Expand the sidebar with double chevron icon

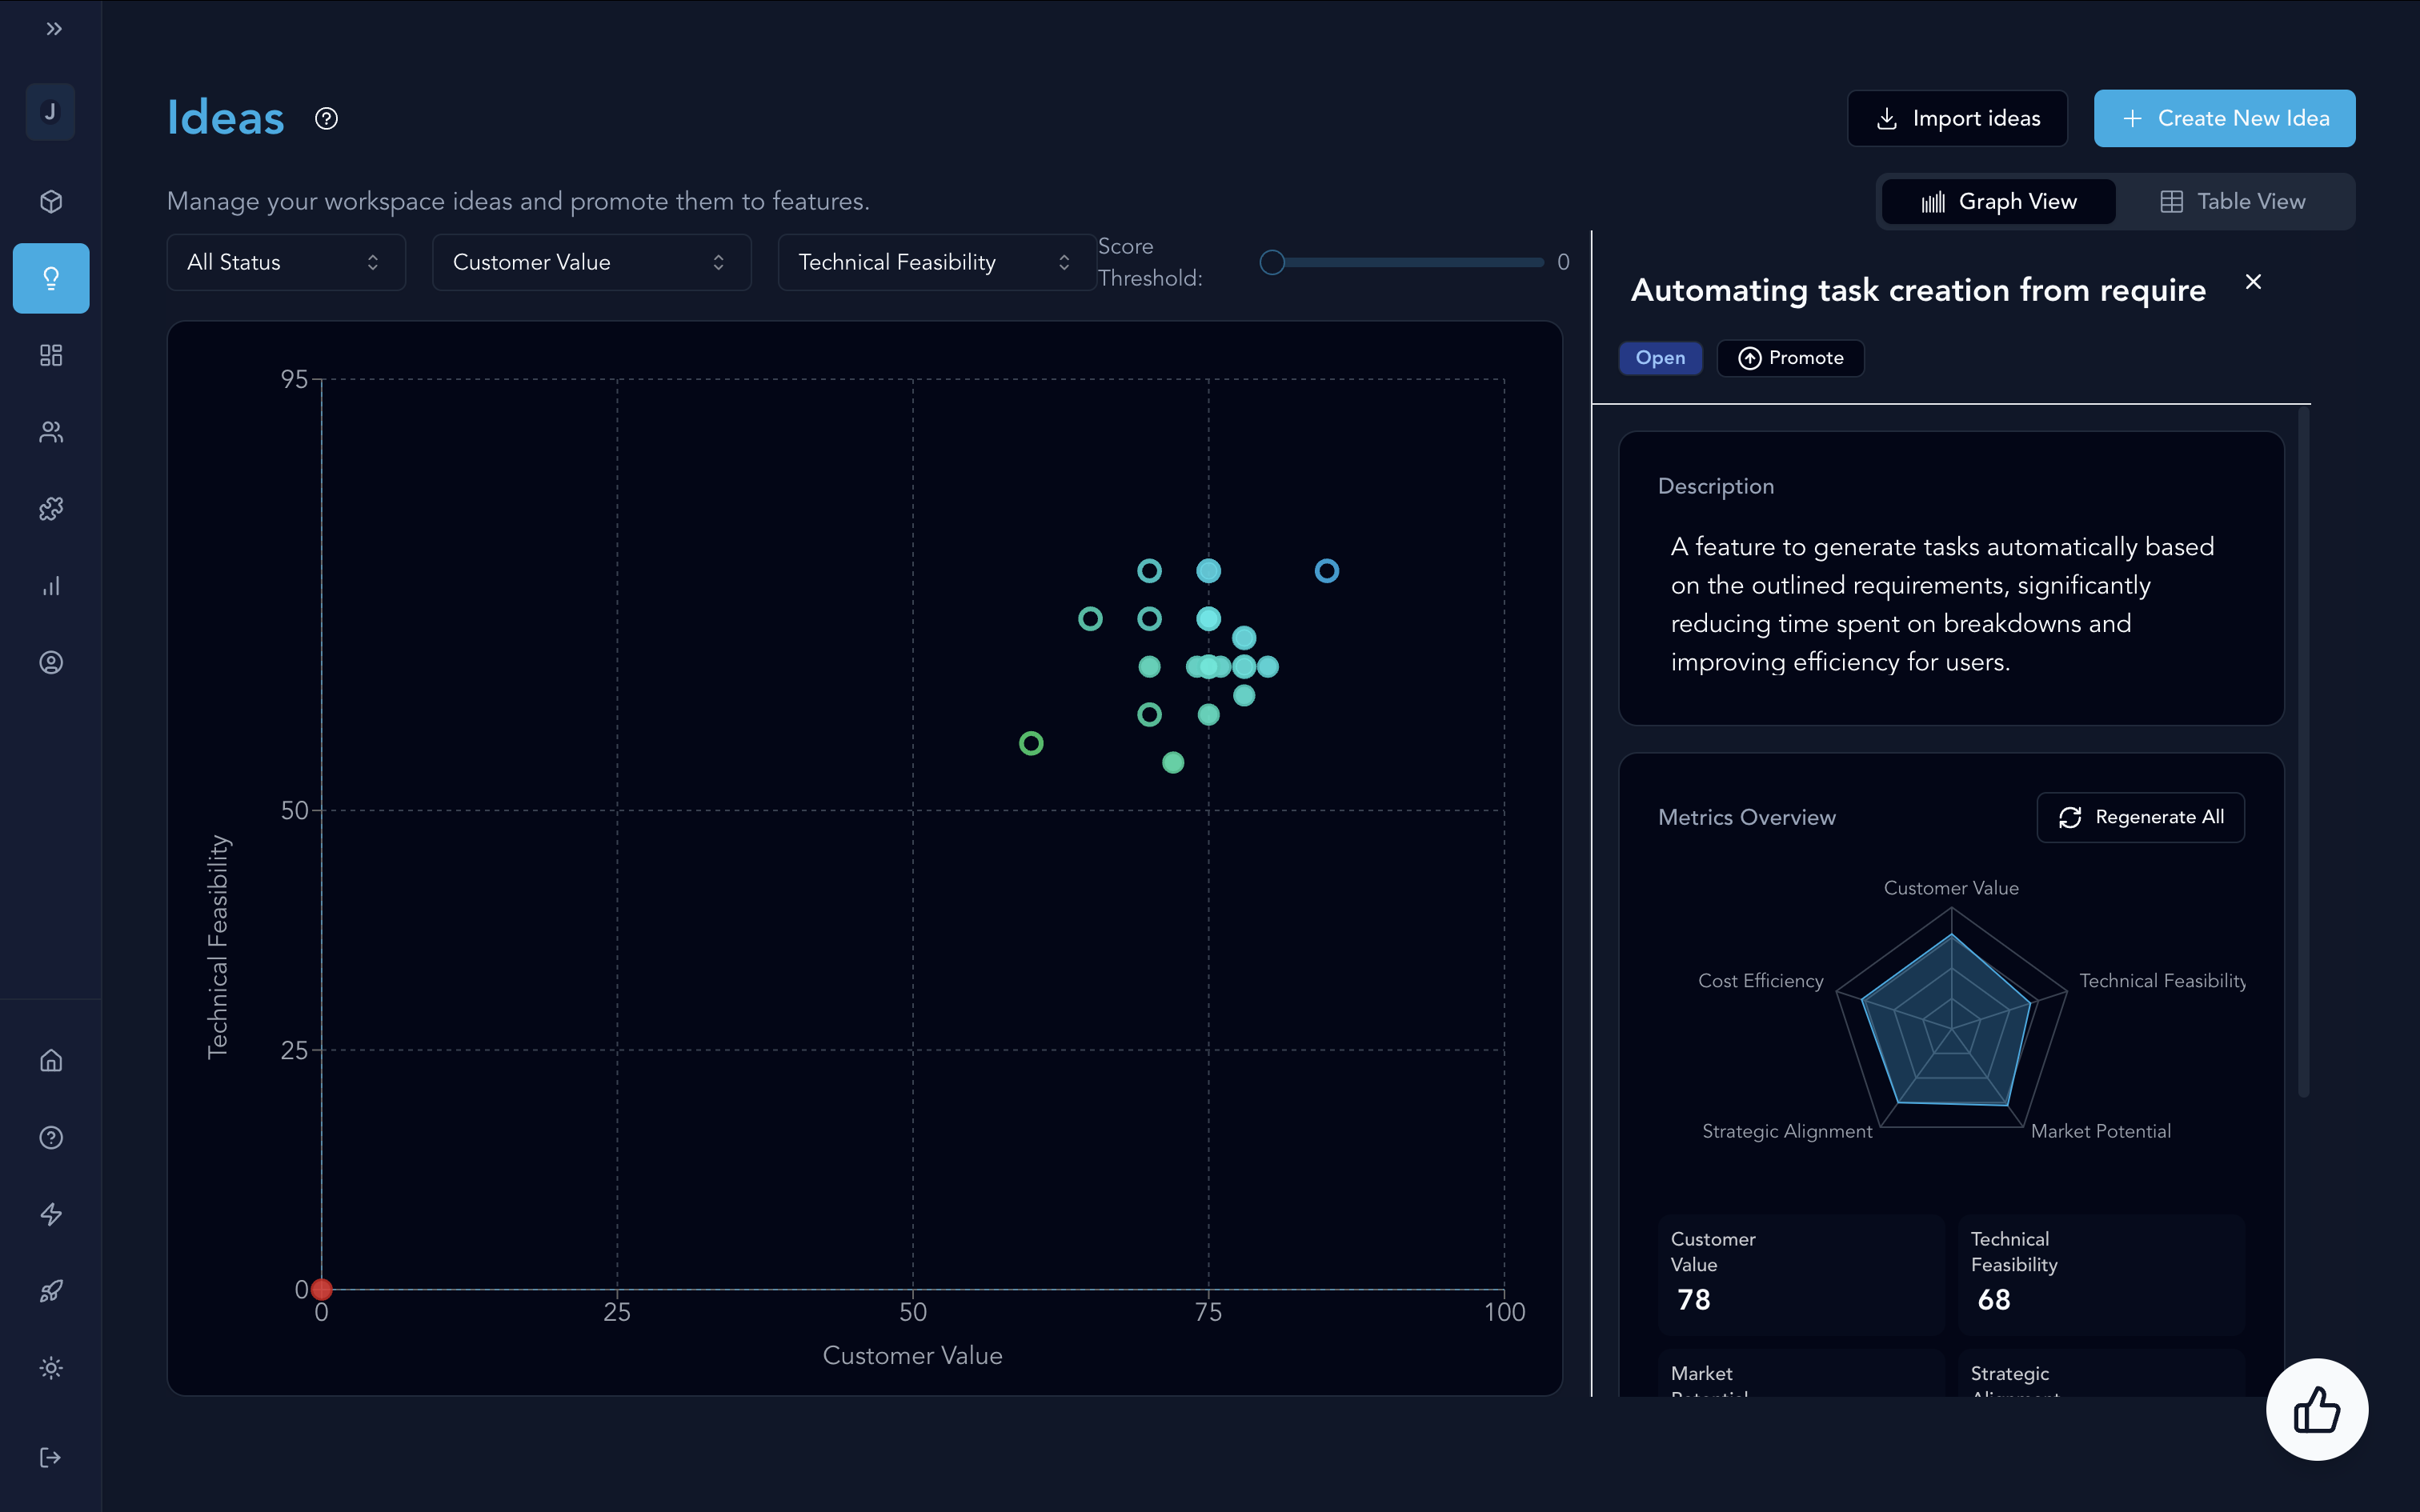(54, 29)
